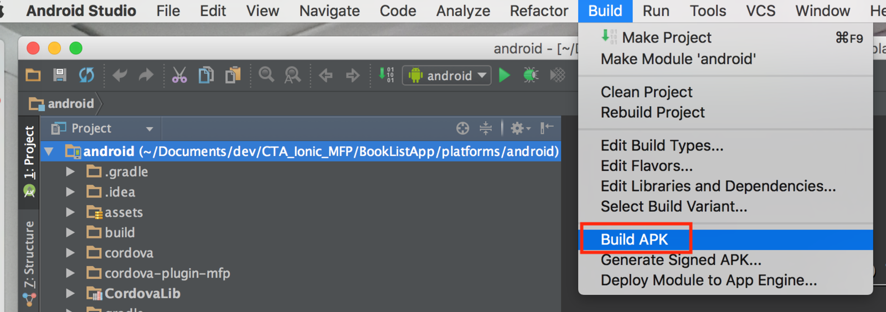Expand the build folder
The height and width of the screenshot is (312, 886).
[x=70, y=232]
